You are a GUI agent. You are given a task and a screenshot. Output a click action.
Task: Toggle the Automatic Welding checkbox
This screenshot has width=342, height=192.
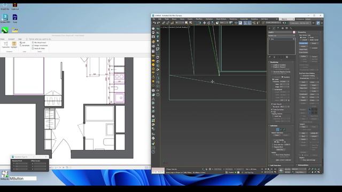point(301,76)
